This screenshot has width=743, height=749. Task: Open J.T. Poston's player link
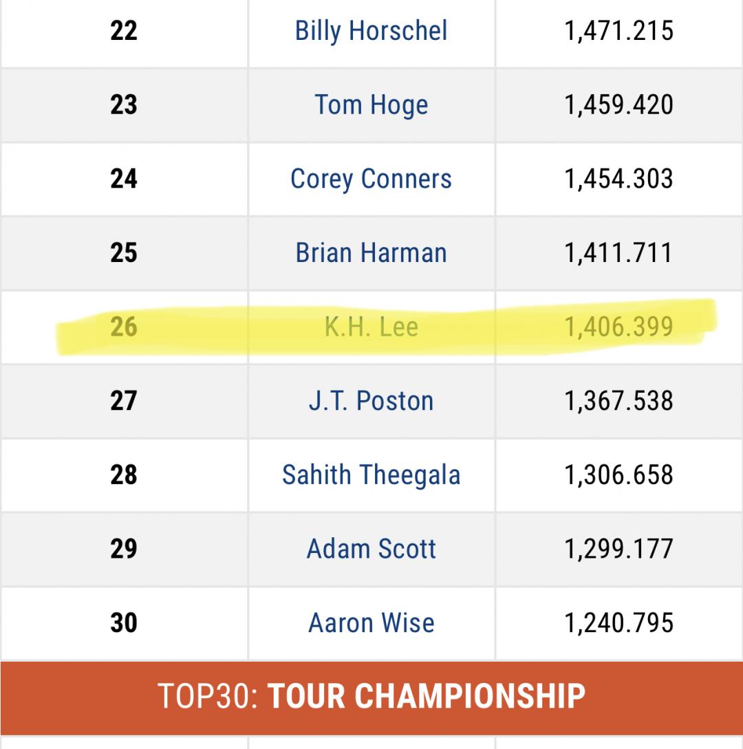(371, 400)
